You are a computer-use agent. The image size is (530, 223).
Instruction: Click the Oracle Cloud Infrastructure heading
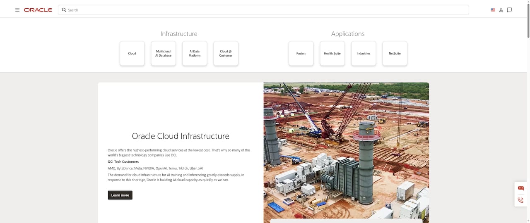tap(181, 136)
